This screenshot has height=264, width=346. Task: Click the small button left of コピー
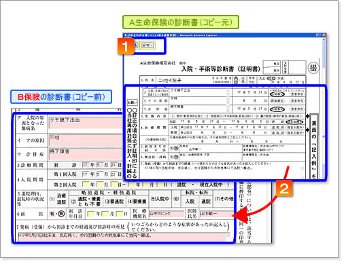point(135,45)
